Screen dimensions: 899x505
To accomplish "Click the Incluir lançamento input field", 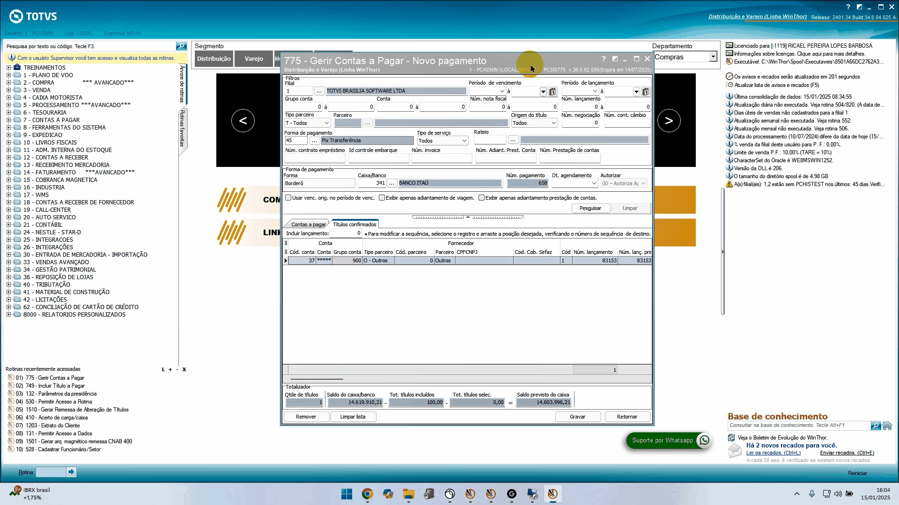I will pyautogui.click(x=346, y=233).
